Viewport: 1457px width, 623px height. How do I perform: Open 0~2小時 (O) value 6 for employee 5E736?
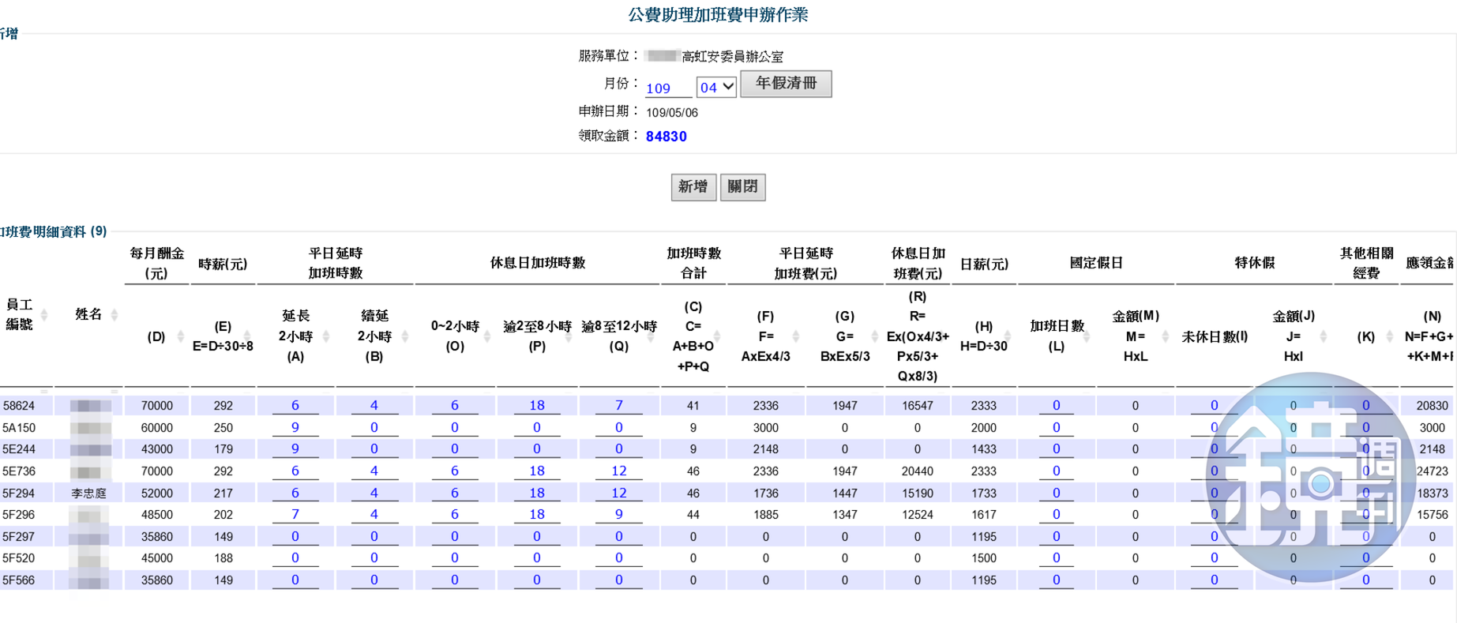455,471
